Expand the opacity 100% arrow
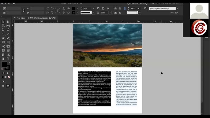 pyautogui.click(x=110, y=13)
